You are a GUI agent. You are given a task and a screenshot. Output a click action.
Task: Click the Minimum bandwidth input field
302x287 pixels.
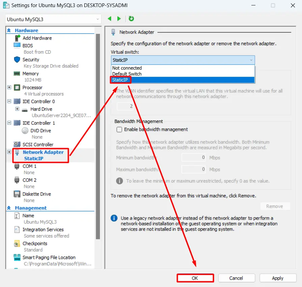click(x=194, y=158)
